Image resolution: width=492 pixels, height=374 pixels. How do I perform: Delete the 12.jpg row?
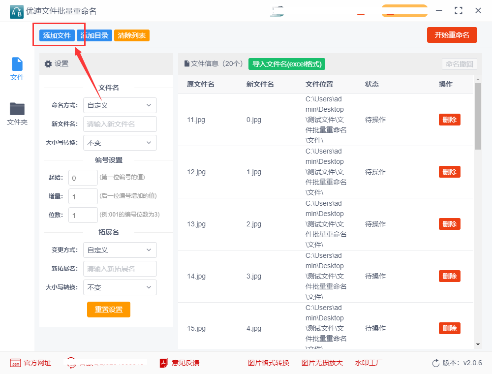pyautogui.click(x=449, y=172)
